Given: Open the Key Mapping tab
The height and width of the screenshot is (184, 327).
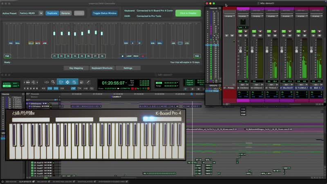Looking at the screenshot, I should tap(76, 68).
